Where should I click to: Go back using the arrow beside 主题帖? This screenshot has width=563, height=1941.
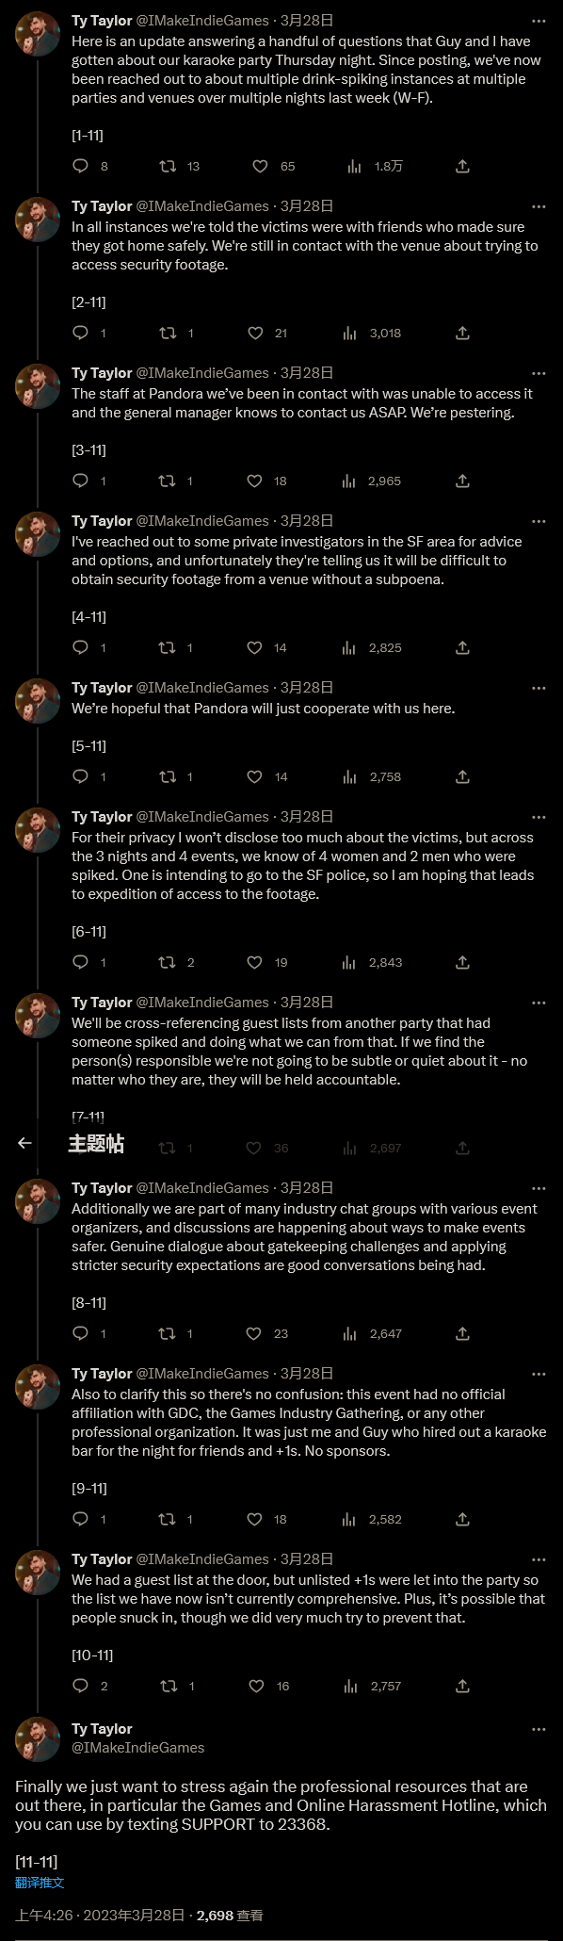point(25,1143)
